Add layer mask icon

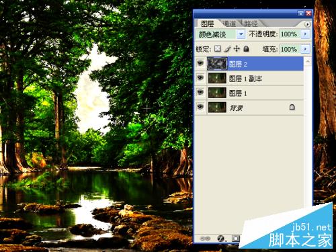235,239
